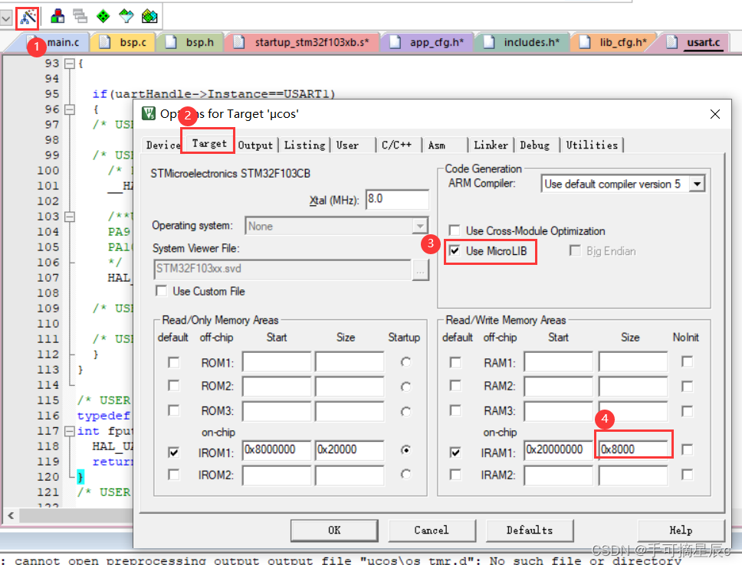Select the IROM2 Startup radio button
Screen dimensions: 742x565
tap(405, 474)
